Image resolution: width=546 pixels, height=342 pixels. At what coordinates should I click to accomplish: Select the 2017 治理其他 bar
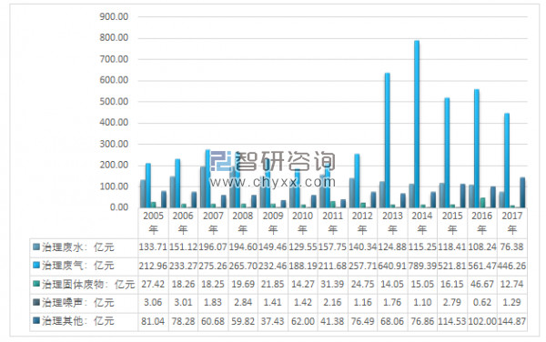[x=522, y=193]
